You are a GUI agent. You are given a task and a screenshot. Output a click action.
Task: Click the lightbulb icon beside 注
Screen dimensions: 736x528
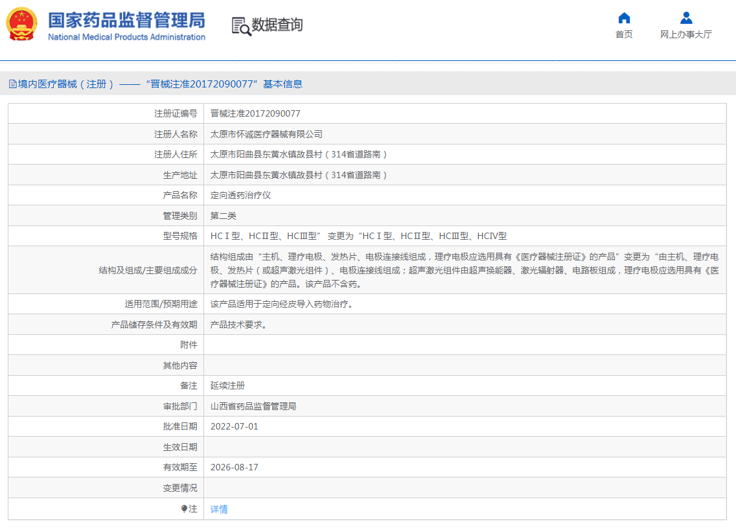(185, 510)
